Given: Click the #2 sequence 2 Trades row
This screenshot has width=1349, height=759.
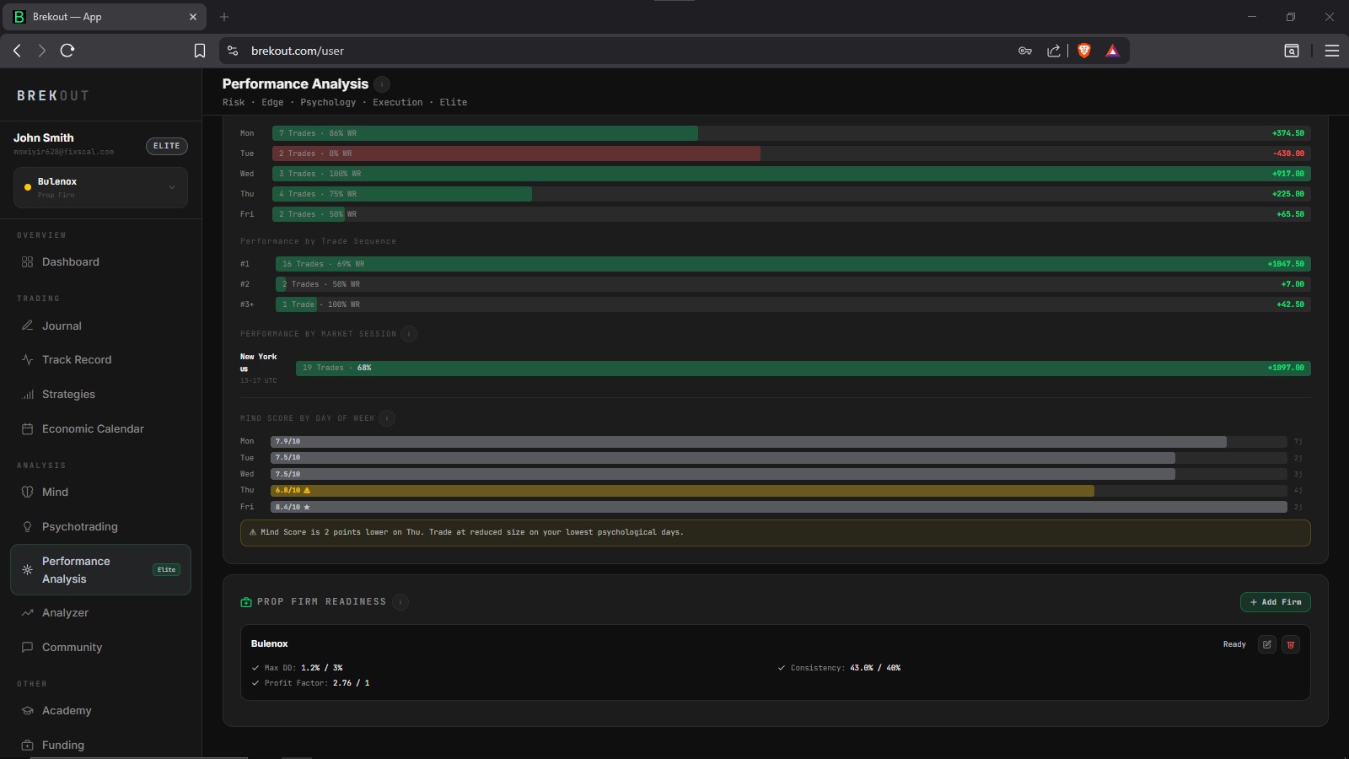Looking at the screenshot, I should [x=775, y=284].
